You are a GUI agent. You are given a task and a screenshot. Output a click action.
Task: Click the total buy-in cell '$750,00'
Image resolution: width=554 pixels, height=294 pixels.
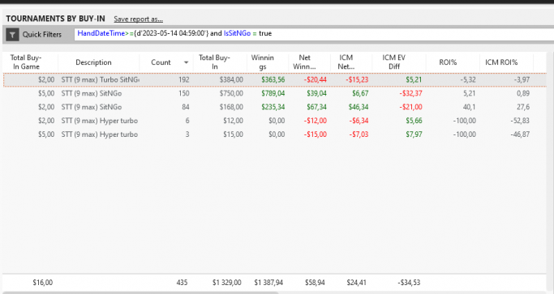[231, 93]
